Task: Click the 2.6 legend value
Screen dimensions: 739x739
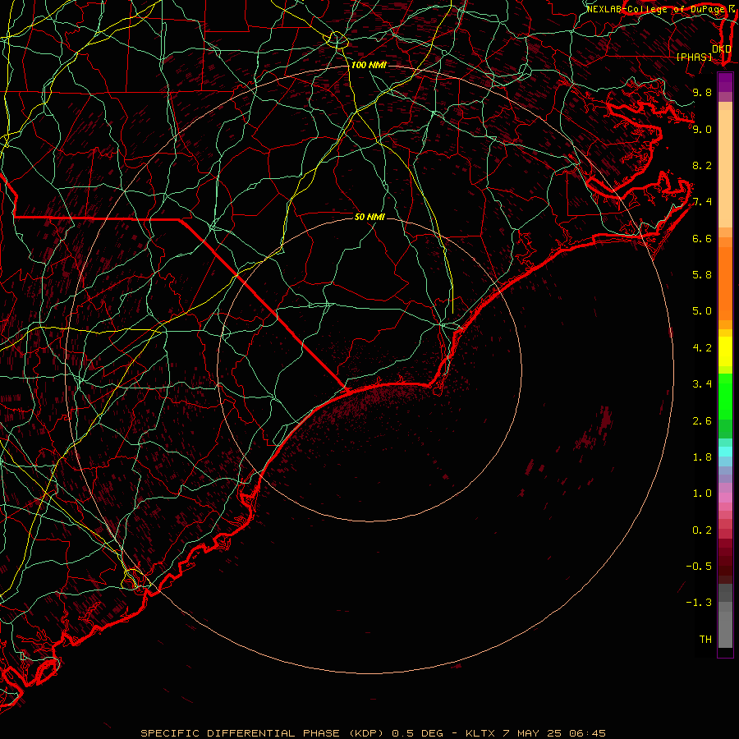Action: point(702,421)
